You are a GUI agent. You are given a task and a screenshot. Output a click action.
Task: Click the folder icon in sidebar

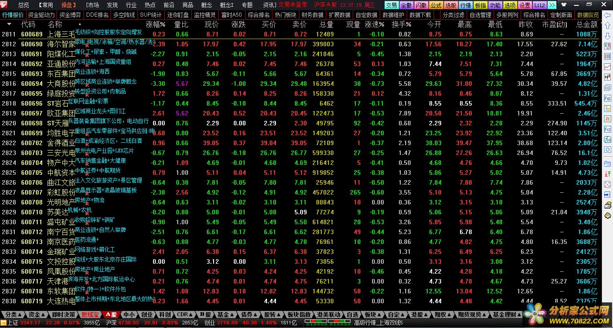608,164
